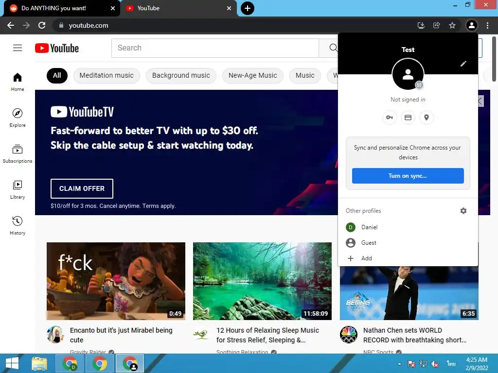Screen dimensions: 498x373
Task: Click the install app icon in address bar
Action: [x=421, y=25]
